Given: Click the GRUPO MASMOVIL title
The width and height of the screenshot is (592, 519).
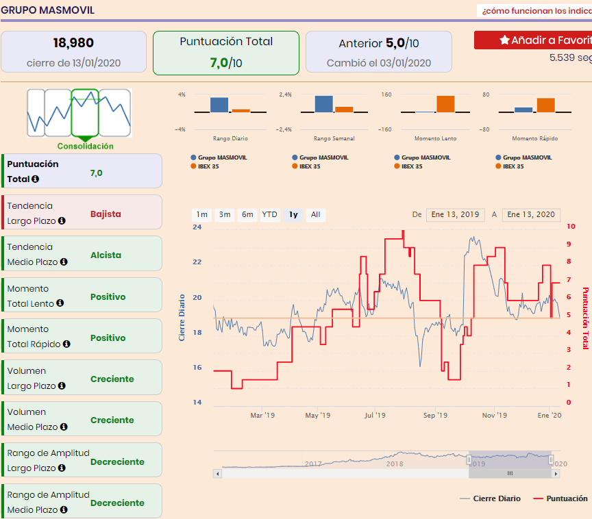Looking at the screenshot, I should [47, 10].
